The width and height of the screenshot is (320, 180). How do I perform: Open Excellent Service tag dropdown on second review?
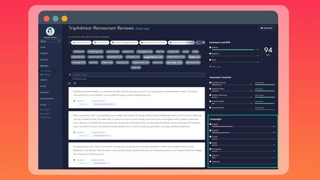click(x=101, y=136)
